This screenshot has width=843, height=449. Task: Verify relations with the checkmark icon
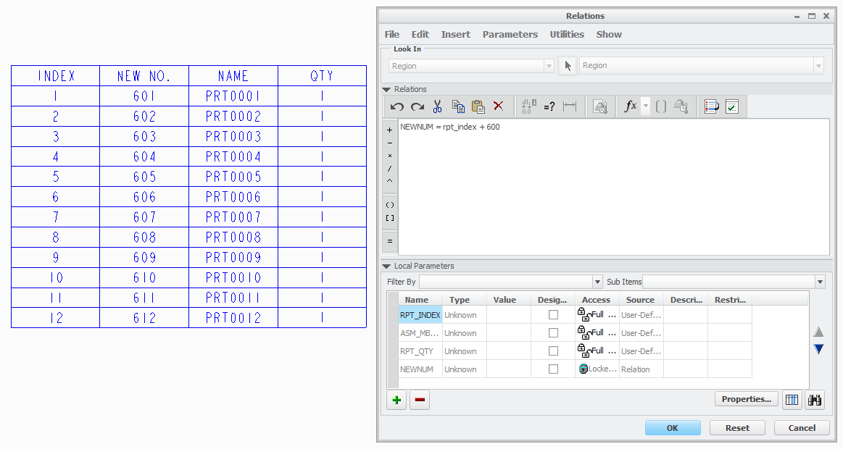tap(731, 106)
